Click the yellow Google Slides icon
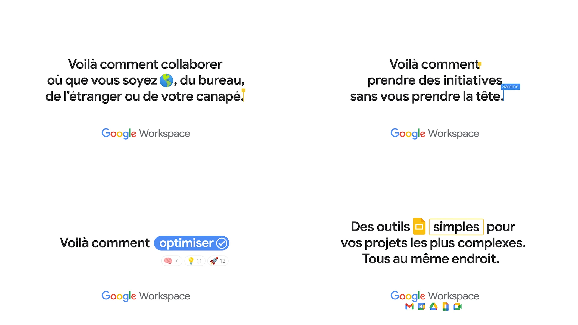The image size is (578, 325). (x=419, y=226)
